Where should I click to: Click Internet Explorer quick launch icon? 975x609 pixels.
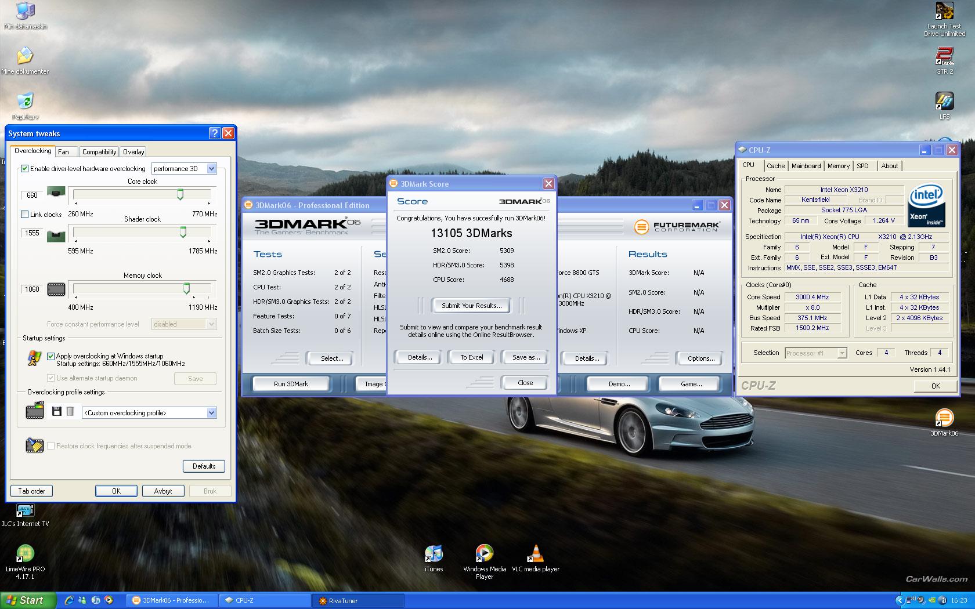coord(68,600)
